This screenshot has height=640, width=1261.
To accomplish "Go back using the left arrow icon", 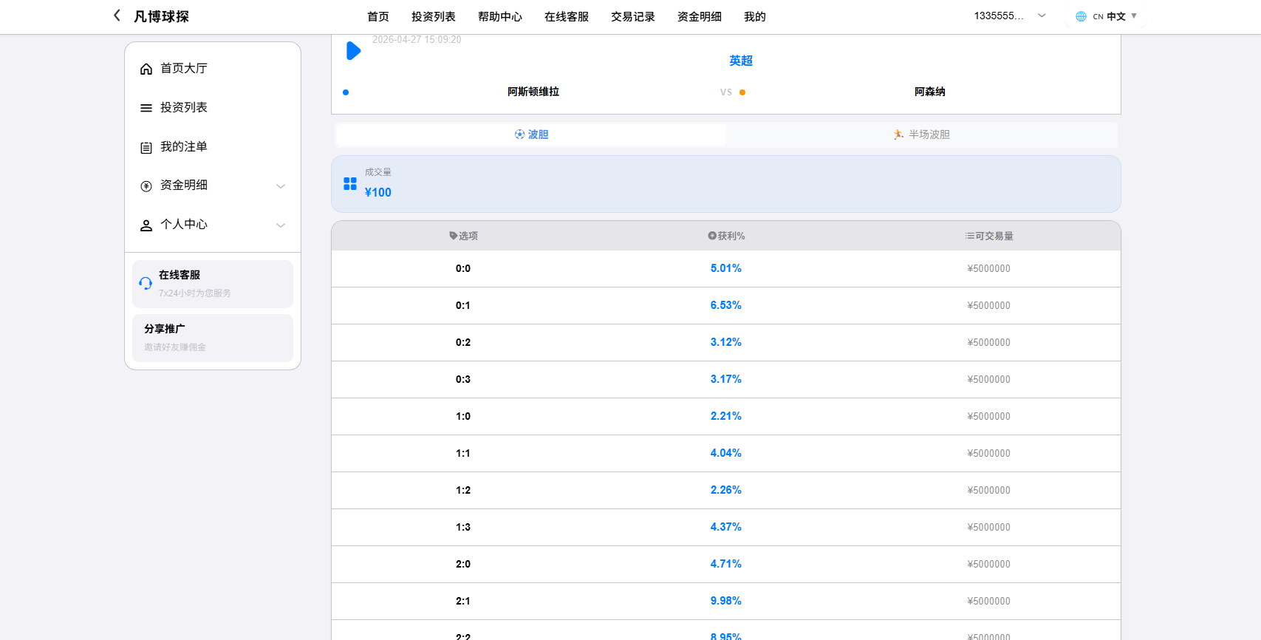I will [117, 16].
